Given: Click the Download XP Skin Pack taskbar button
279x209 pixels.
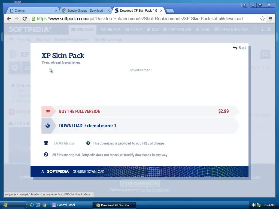Looking at the screenshot, I should [115, 205].
